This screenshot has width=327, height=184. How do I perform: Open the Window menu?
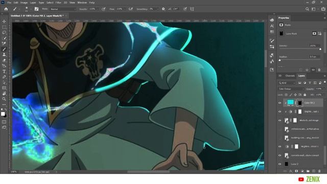82,3
